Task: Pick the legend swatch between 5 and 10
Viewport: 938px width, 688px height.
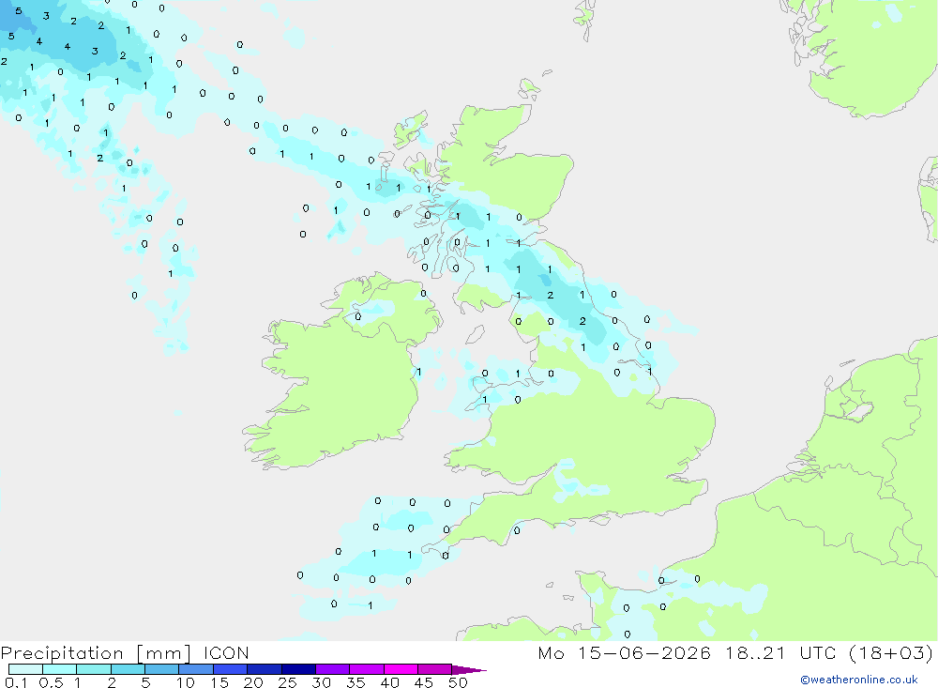Action: tap(161, 669)
